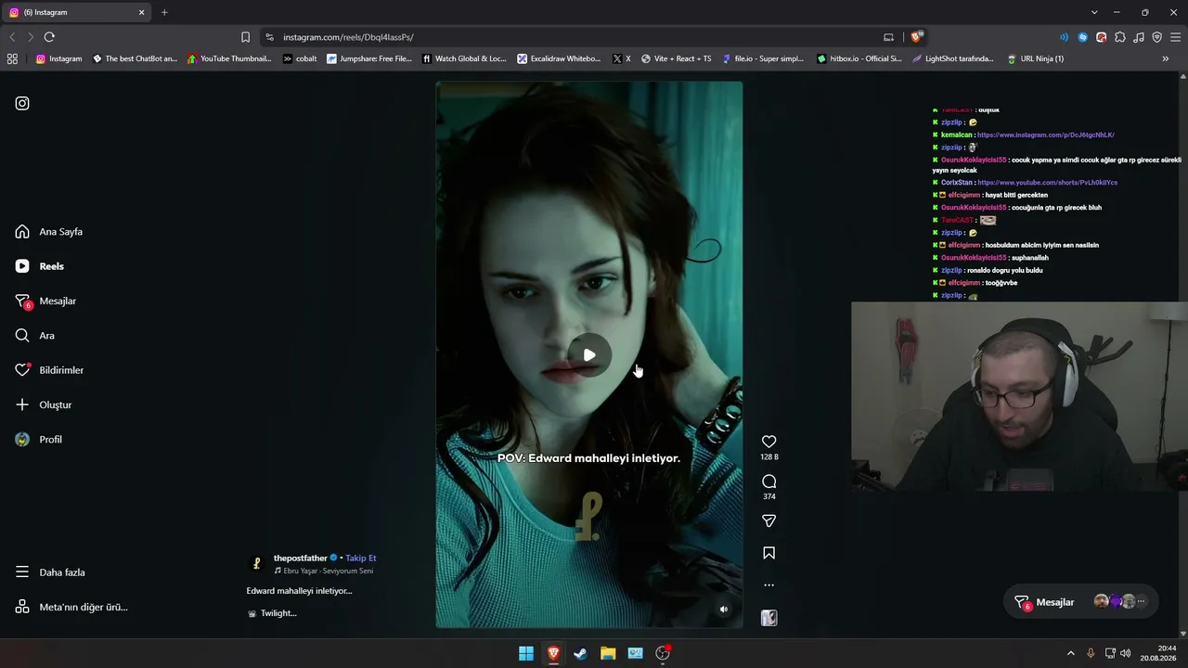Open the Jumpshare: Free File bookmark

(370, 58)
